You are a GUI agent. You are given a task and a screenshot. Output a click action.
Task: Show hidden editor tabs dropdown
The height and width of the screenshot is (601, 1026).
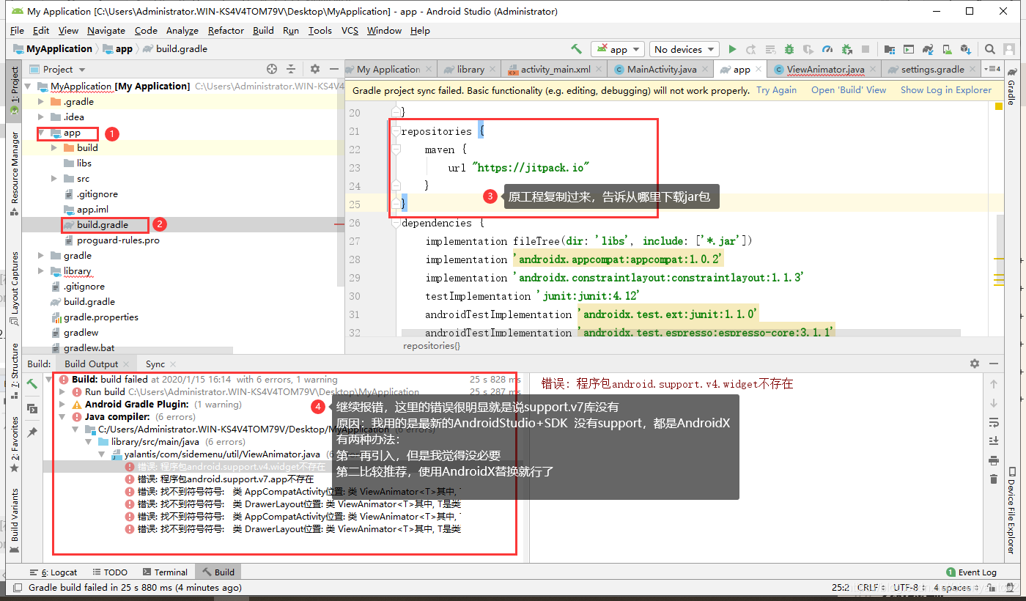[x=993, y=69]
